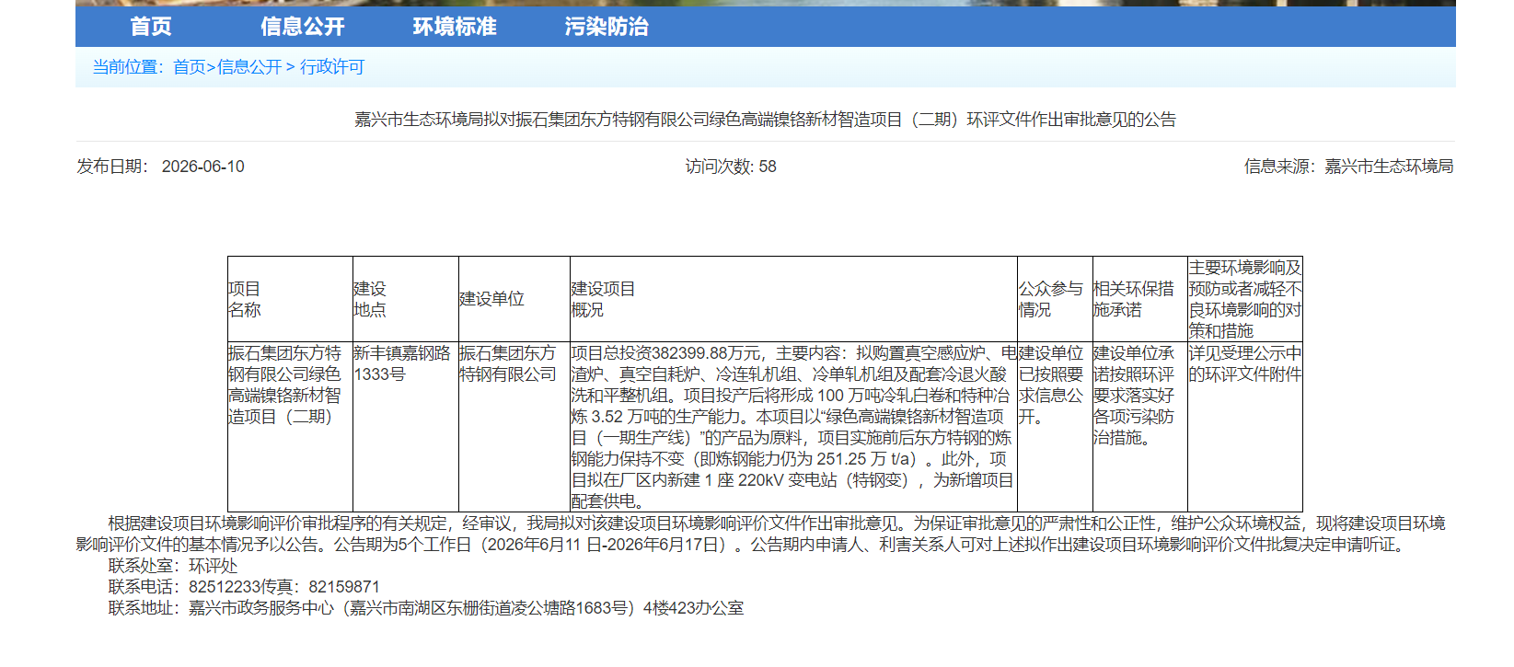Click the 访问次数: 58 visit counter
This screenshot has height=667, width=1514.
(731, 167)
